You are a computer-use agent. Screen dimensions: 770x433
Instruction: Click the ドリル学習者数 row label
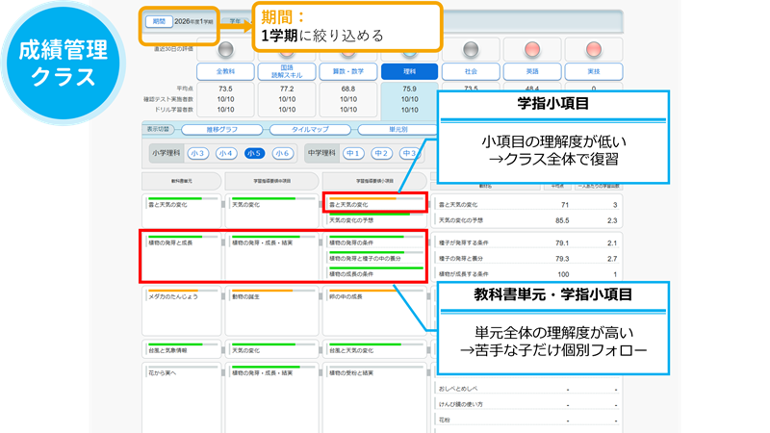(x=174, y=110)
